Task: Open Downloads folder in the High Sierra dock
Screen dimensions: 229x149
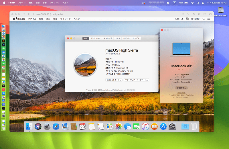Action: pyautogui.click(x=185, y=126)
